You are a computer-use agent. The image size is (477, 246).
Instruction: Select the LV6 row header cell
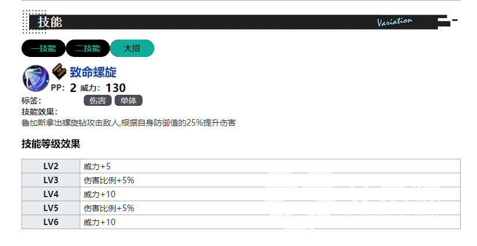[x=51, y=222]
